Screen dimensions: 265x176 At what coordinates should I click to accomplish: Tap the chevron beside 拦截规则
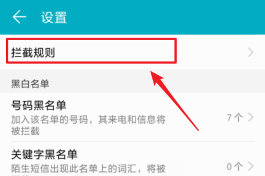251,52
